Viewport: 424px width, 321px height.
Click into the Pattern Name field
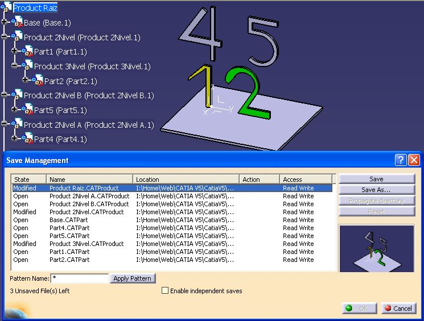pyautogui.click(x=80, y=278)
